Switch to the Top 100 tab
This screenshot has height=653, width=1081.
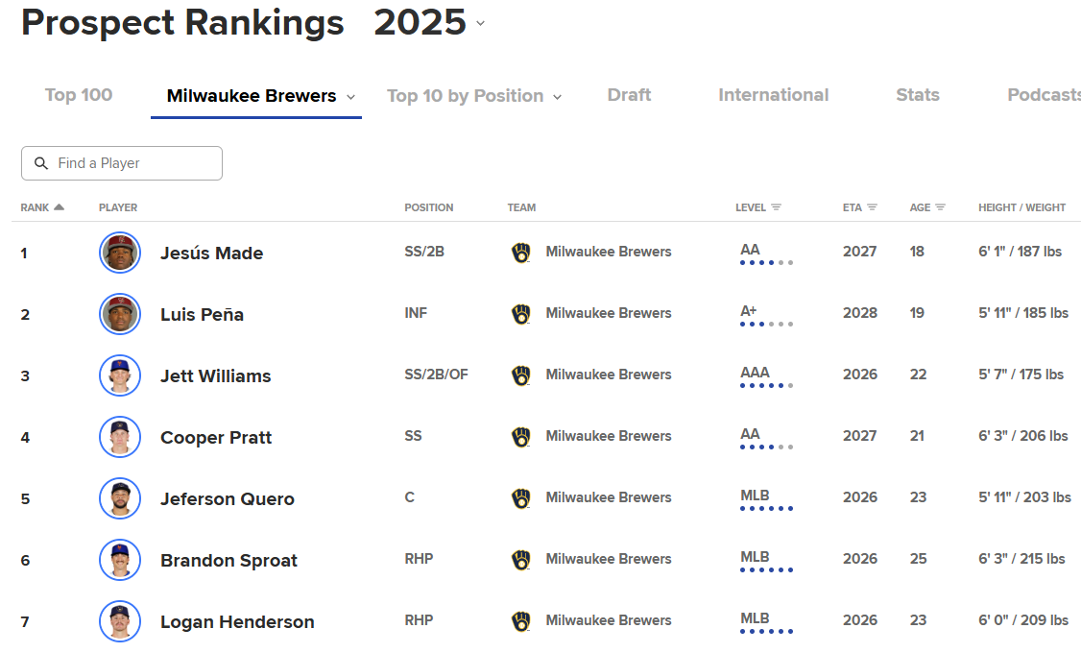click(x=79, y=95)
